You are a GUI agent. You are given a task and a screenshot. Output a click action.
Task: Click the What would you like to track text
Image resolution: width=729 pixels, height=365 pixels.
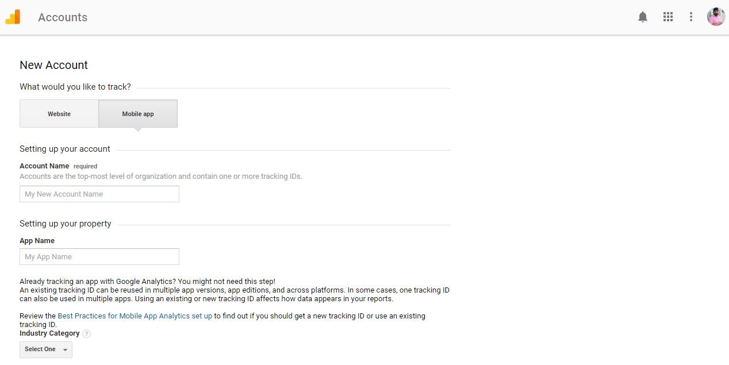click(75, 87)
